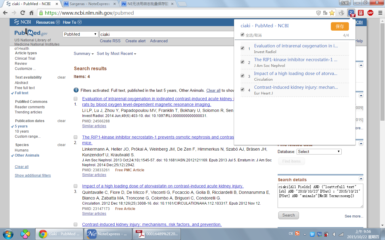This screenshot has width=385, height=240.
Task: Click the Search details query text box
Action: click(x=320, y=196)
